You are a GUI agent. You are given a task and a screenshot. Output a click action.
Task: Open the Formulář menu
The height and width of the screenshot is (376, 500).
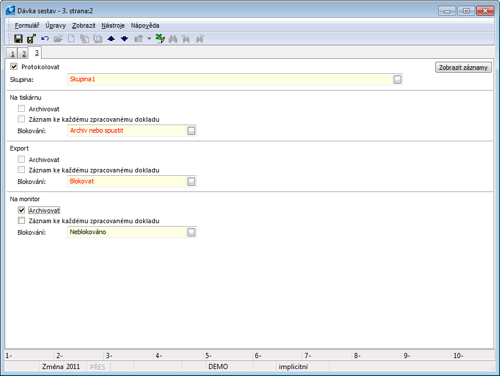click(x=27, y=25)
